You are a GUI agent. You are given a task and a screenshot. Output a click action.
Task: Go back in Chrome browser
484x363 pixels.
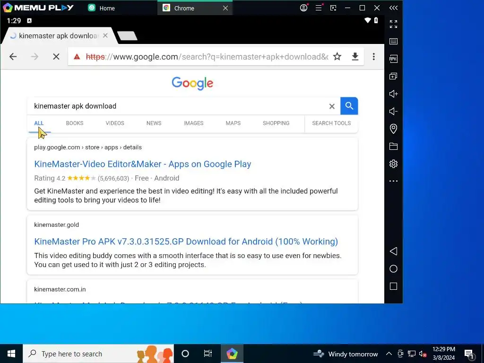[13, 57]
